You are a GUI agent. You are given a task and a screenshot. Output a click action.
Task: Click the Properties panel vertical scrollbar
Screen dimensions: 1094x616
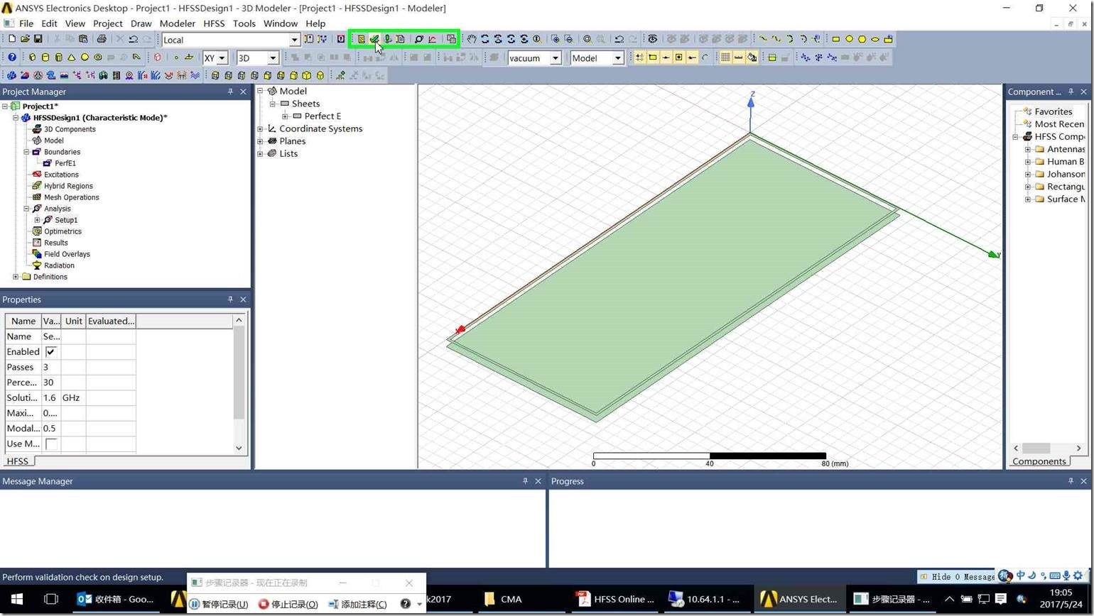click(x=239, y=373)
